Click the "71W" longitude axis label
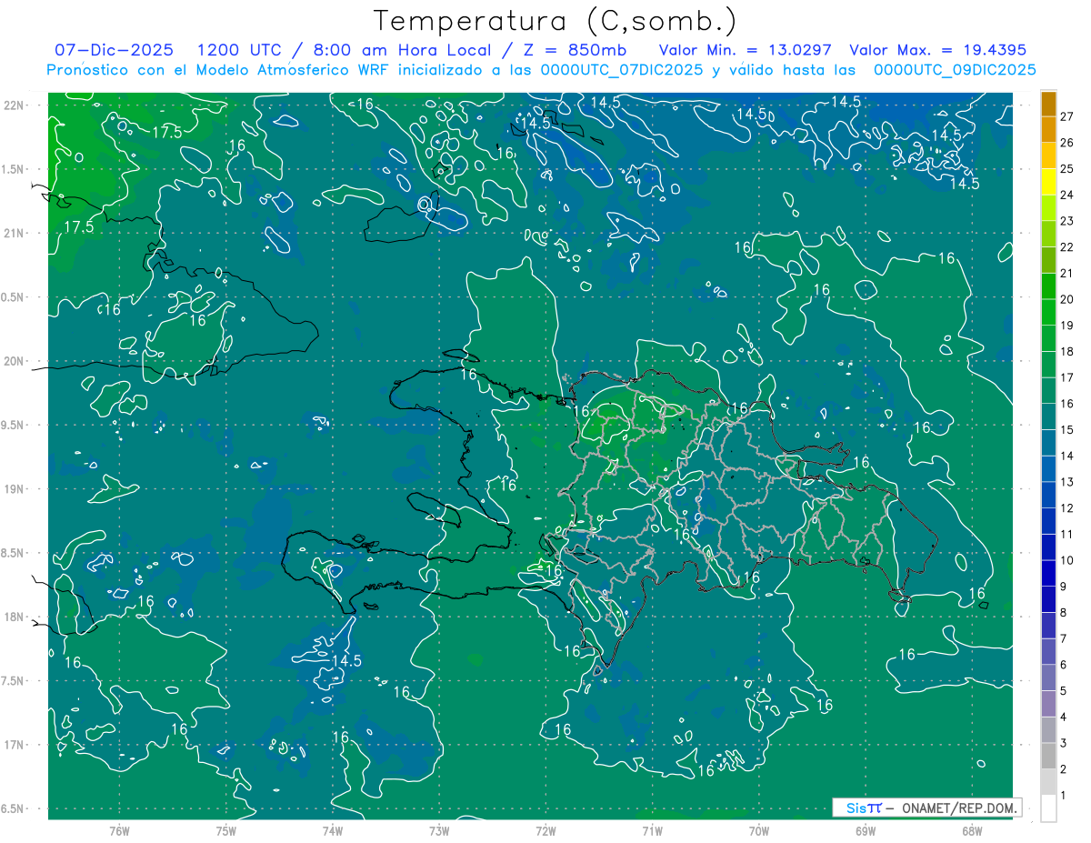 pyautogui.click(x=652, y=830)
